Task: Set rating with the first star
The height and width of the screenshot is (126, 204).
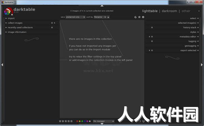Action: (x=60, y=121)
